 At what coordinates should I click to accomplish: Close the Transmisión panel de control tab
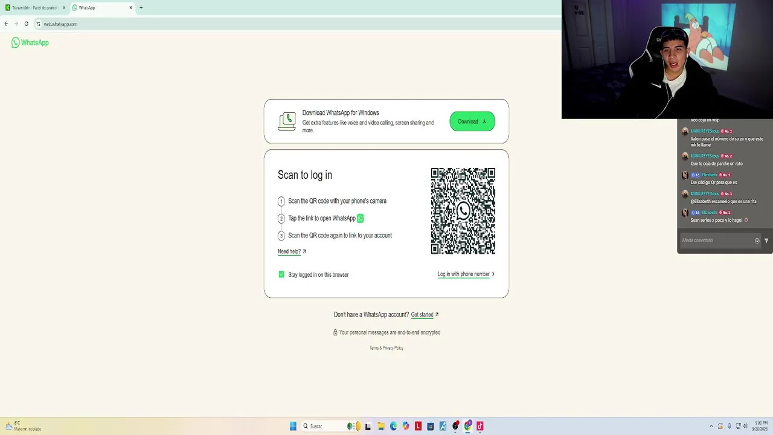(x=63, y=8)
